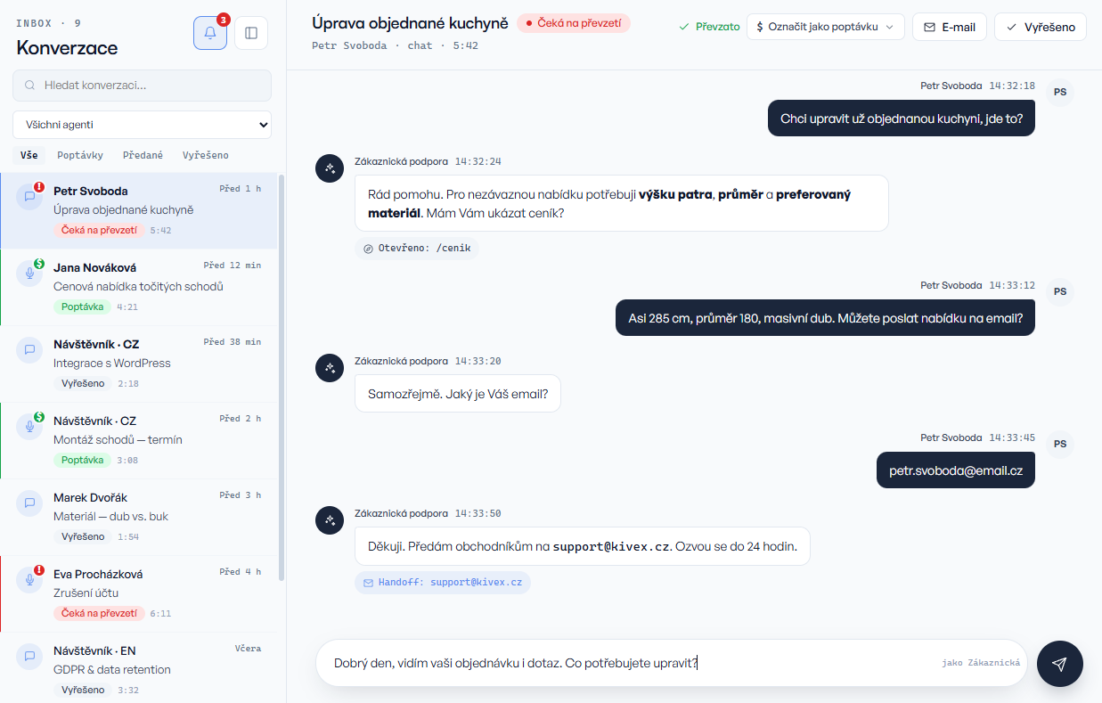
Task: Focus the Hledat konverzaci search field
Action: (142, 86)
